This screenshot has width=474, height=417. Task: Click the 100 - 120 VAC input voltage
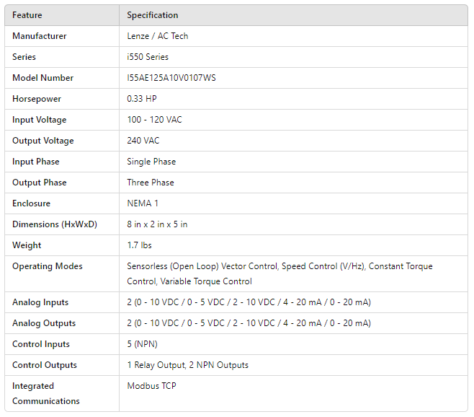pyautogui.click(x=154, y=120)
